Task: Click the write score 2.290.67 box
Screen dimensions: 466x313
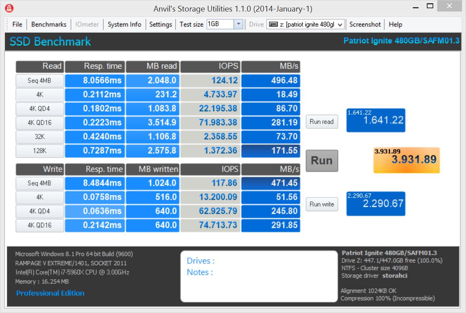Action: [x=376, y=204]
